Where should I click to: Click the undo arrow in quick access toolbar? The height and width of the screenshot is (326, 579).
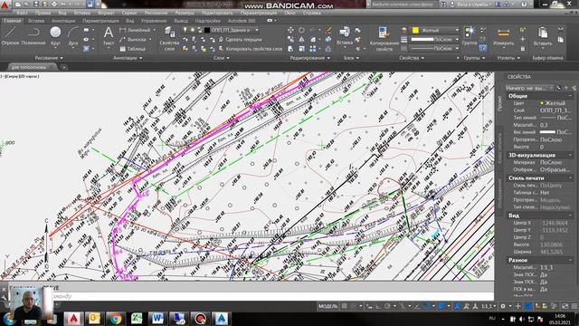tap(63, 4)
